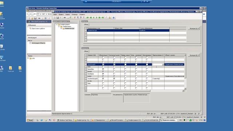Open the lower Функции button beside the fields table

(194, 55)
